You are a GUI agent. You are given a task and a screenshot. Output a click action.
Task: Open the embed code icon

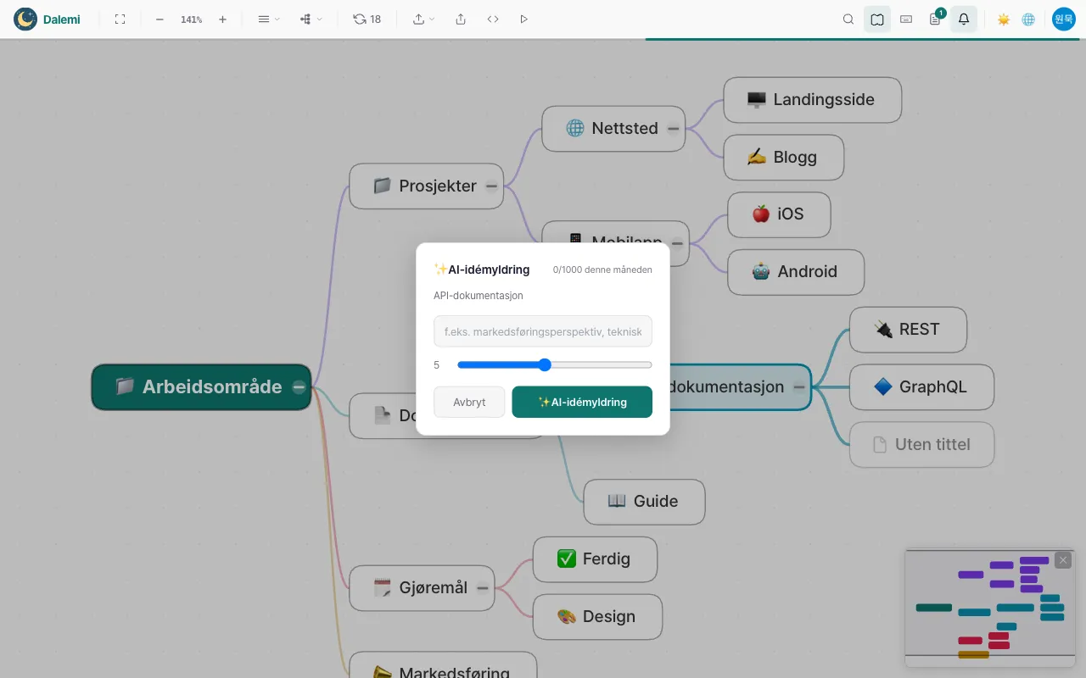(x=493, y=19)
